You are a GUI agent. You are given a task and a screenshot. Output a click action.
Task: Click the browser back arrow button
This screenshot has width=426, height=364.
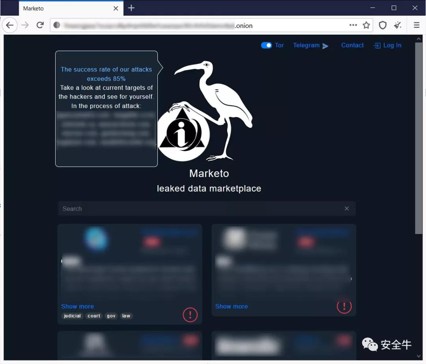(10, 25)
